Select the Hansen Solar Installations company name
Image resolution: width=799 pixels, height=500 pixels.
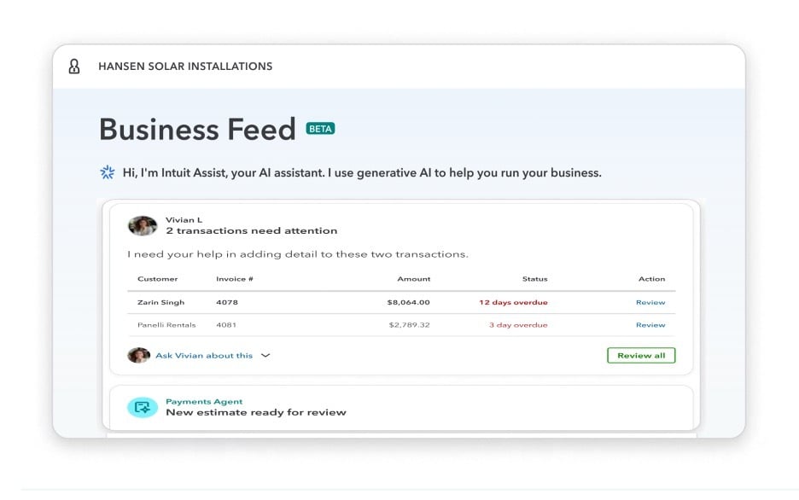185,67
